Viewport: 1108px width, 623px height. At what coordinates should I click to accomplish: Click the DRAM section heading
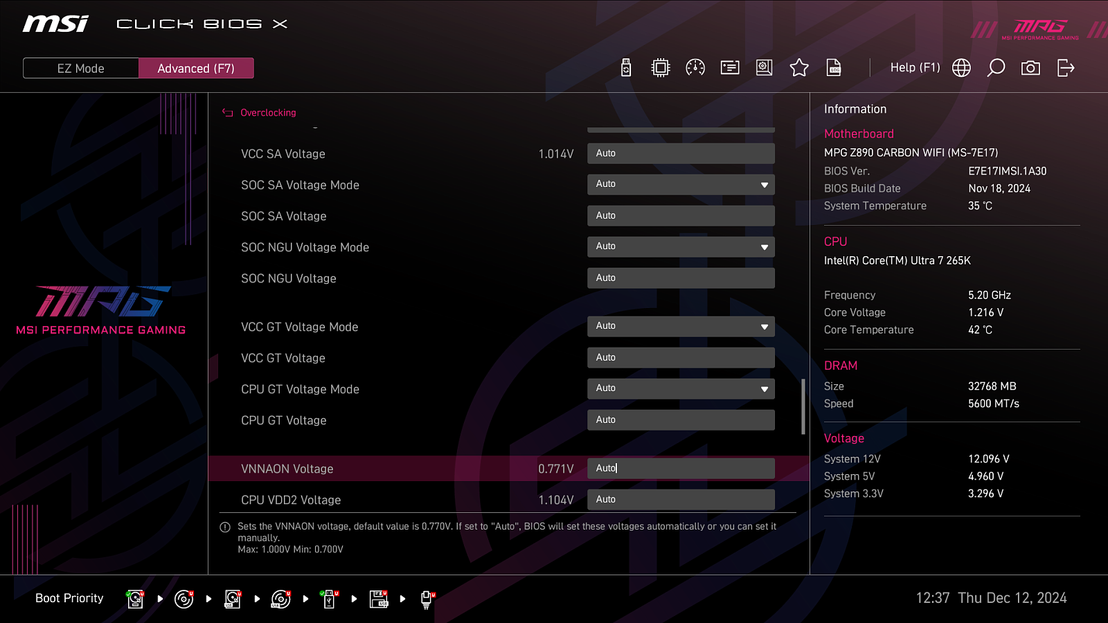pyautogui.click(x=841, y=365)
